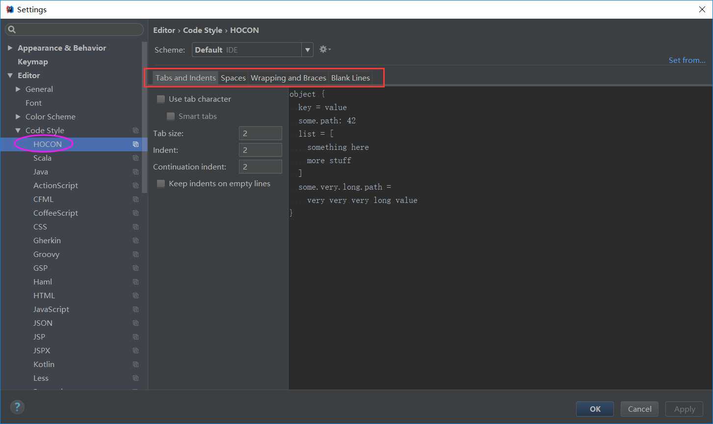
Task: Click the Indent value field
Action: click(261, 150)
